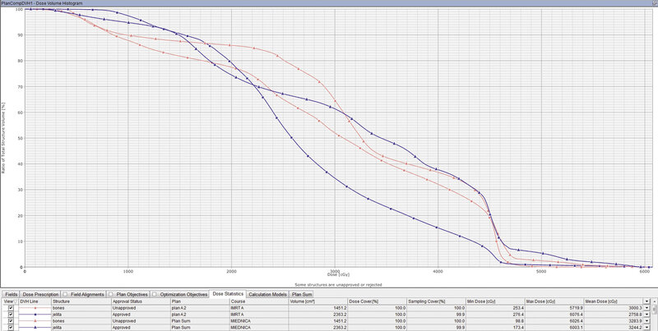Open the dropdown arrow beside mean dose 2758.8
Screen dimensions: 658x331
pyautogui.click(x=646, y=315)
